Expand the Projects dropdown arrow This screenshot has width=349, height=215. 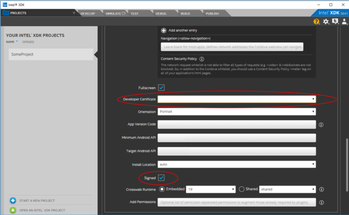click(74, 13)
